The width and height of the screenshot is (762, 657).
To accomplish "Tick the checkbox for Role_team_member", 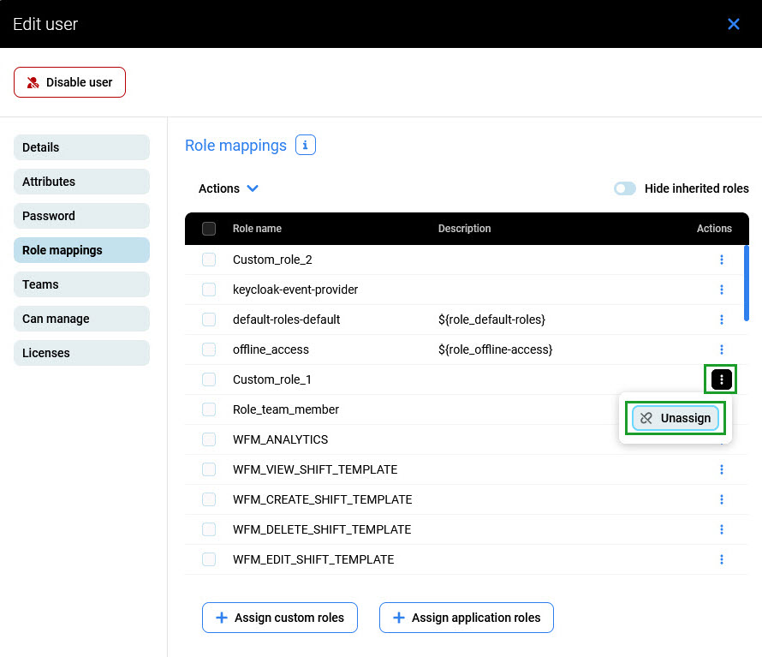I will click(x=209, y=409).
